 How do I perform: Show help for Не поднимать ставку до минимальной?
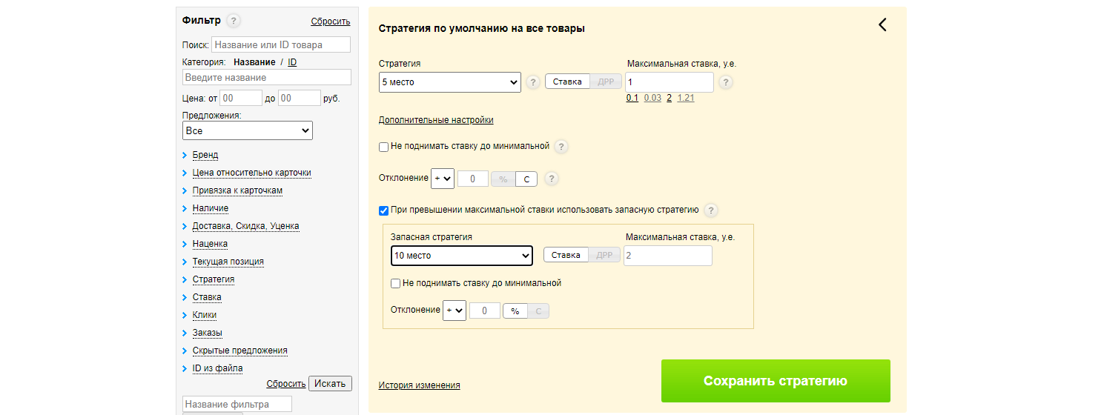(x=561, y=147)
